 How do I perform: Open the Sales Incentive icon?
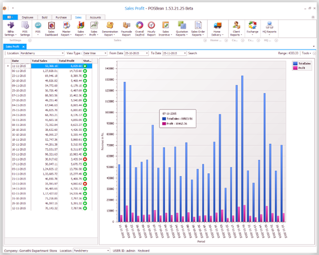click(x=165, y=29)
